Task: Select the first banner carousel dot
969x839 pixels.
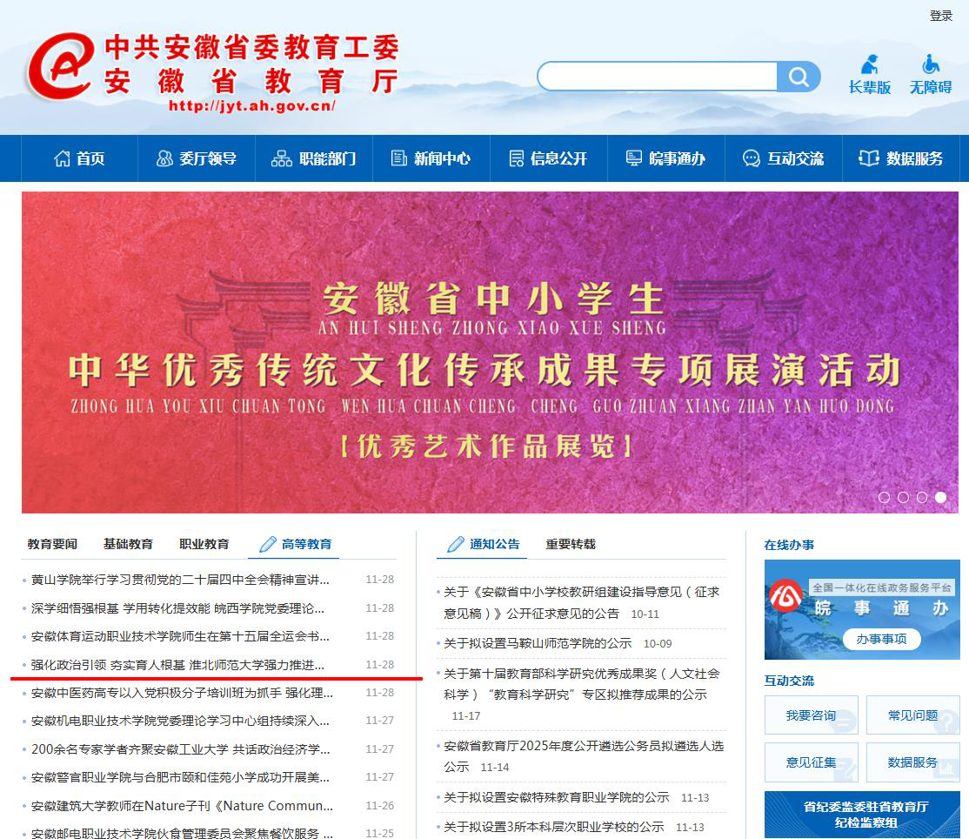Action: 884,498
